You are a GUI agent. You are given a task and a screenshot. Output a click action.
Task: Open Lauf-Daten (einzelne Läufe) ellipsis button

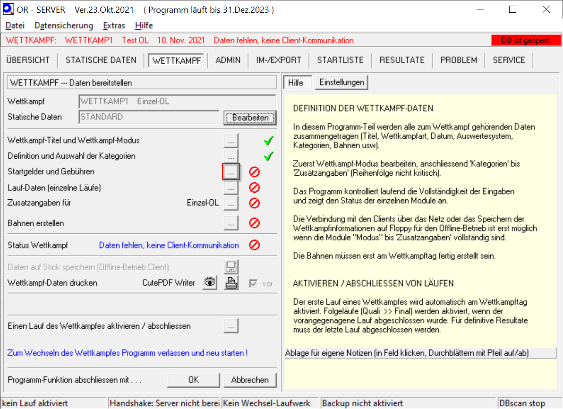230,188
